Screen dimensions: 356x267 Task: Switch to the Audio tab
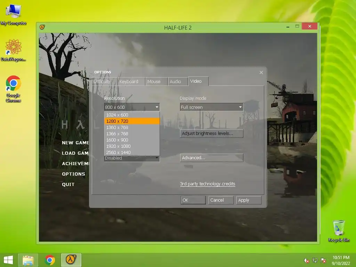pyautogui.click(x=178, y=81)
